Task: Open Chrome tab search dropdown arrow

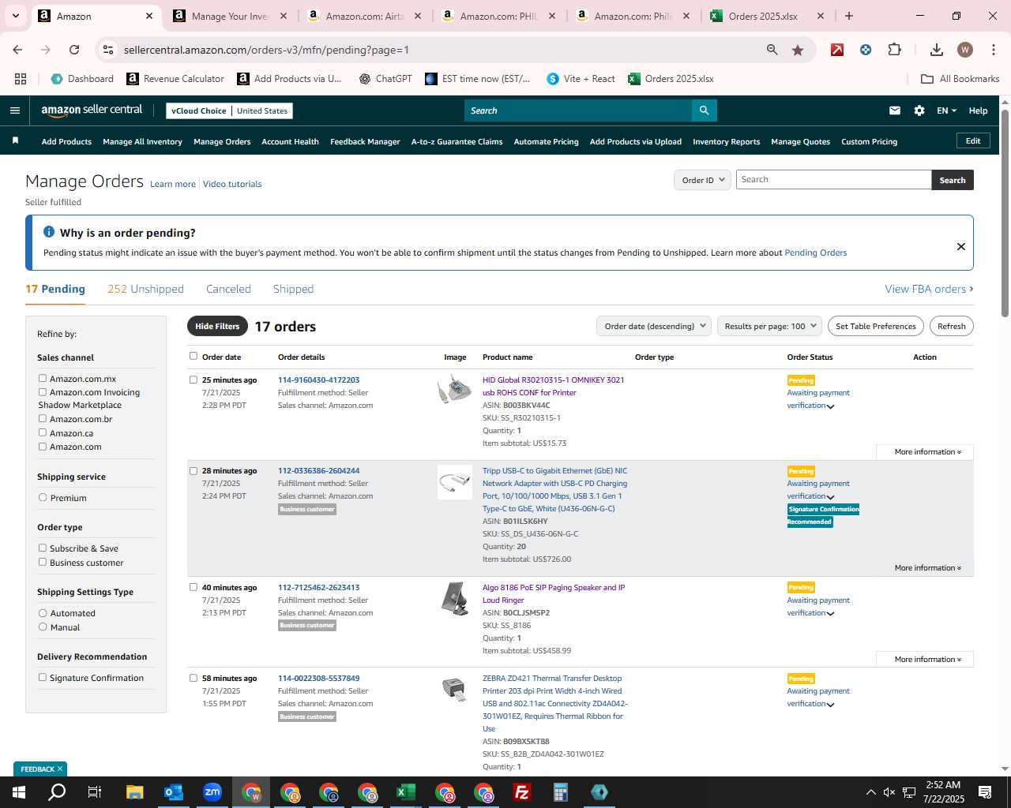Action: (15, 16)
